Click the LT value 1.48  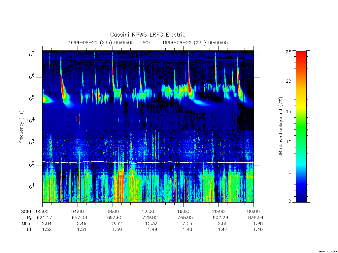[x=187, y=229]
